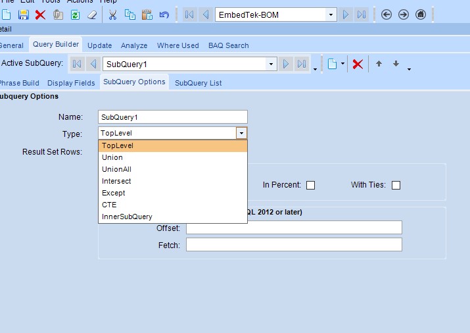Open new subquery dropdown arrow

342,64
